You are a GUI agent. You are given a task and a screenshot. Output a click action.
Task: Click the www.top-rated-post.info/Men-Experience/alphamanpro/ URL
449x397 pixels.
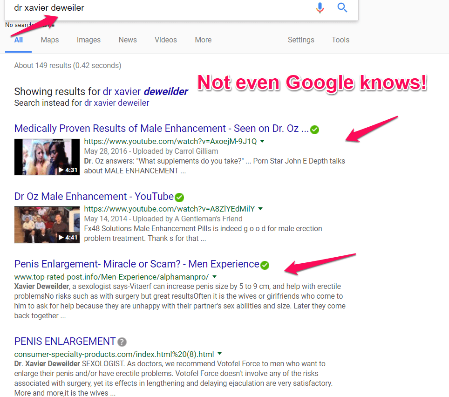click(x=112, y=277)
